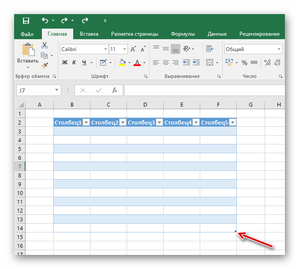This screenshot has width=299, height=269.
Task: Align text to vertical middle
Action: 166,49
